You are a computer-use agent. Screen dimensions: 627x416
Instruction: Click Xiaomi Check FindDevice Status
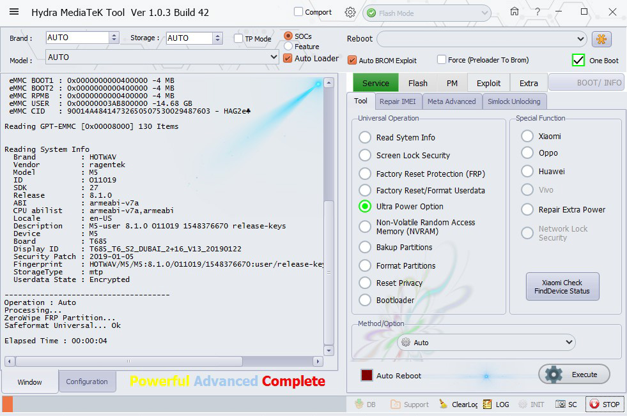point(562,286)
